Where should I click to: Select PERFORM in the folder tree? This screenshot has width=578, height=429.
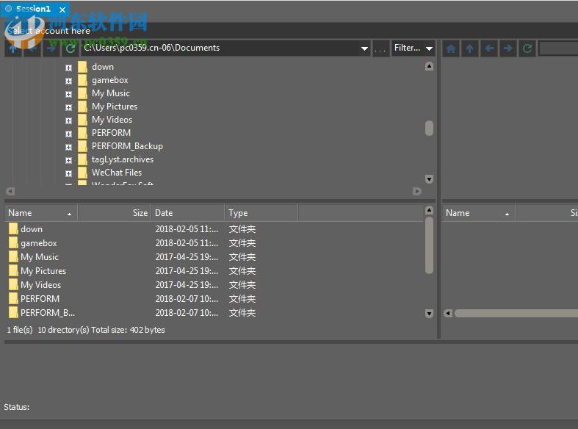pos(111,133)
